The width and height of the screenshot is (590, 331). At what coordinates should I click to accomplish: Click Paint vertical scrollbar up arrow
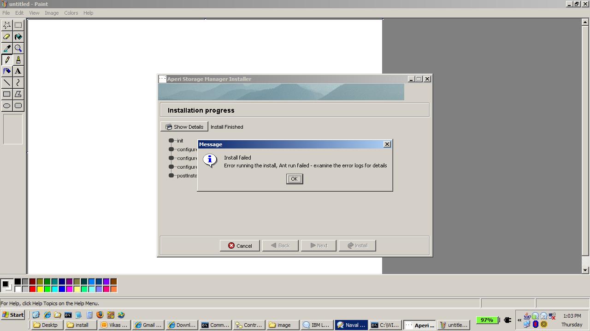pos(585,23)
